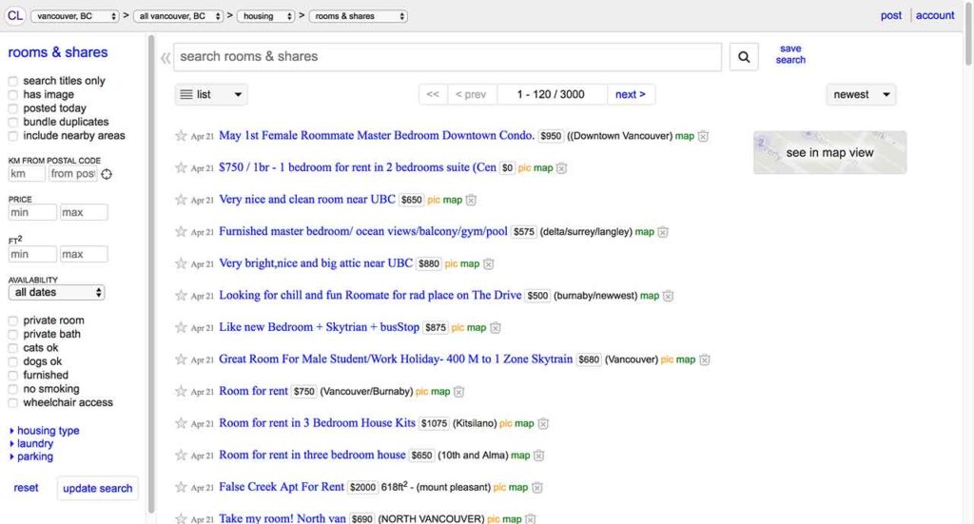Click the locate-me crosshair icon near postal code
Viewport: 974px width, 524px height.
[107, 174]
